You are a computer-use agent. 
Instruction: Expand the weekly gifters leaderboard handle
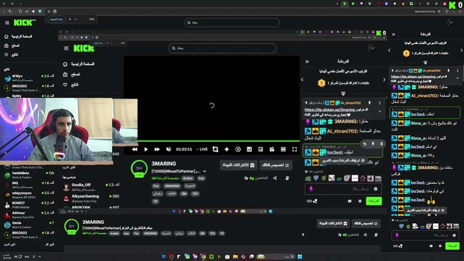pyautogui.click(x=425, y=62)
